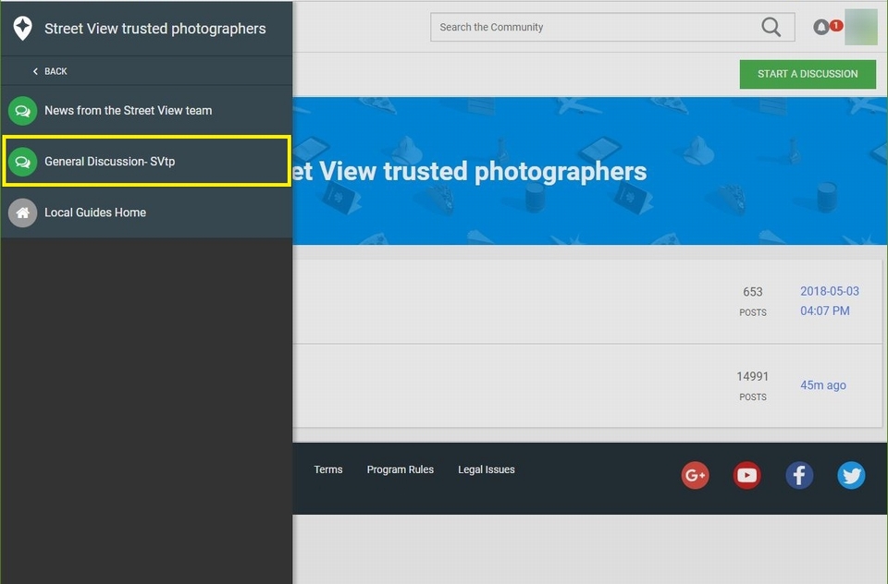Click the chat icon beside News from Street View team
This screenshot has width=888, height=584.
click(x=22, y=111)
